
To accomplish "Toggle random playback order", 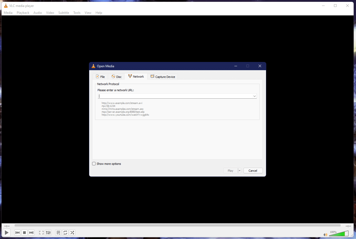I will click(x=72, y=232).
